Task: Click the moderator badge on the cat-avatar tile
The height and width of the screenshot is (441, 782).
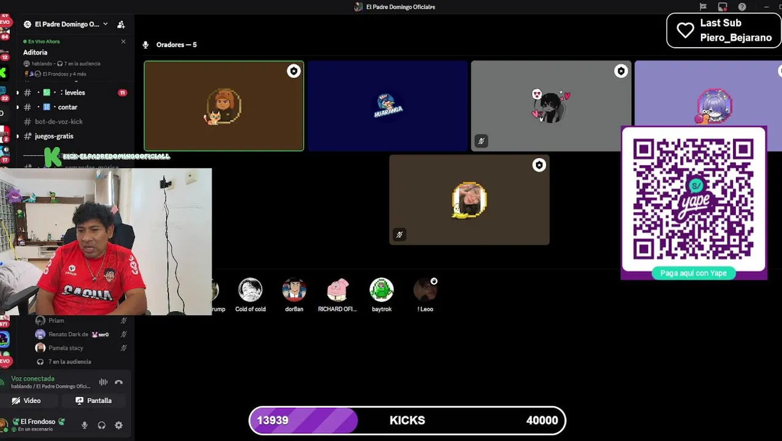Action: pyautogui.click(x=294, y=71)
